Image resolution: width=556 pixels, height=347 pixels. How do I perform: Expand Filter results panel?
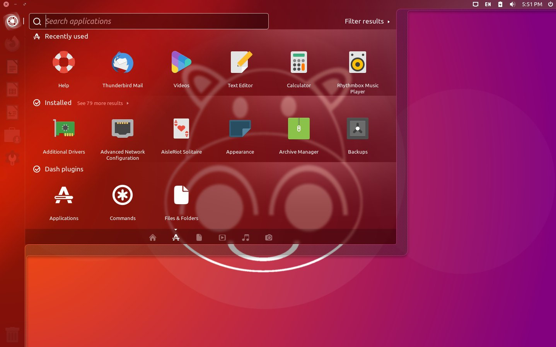(367, 22)
